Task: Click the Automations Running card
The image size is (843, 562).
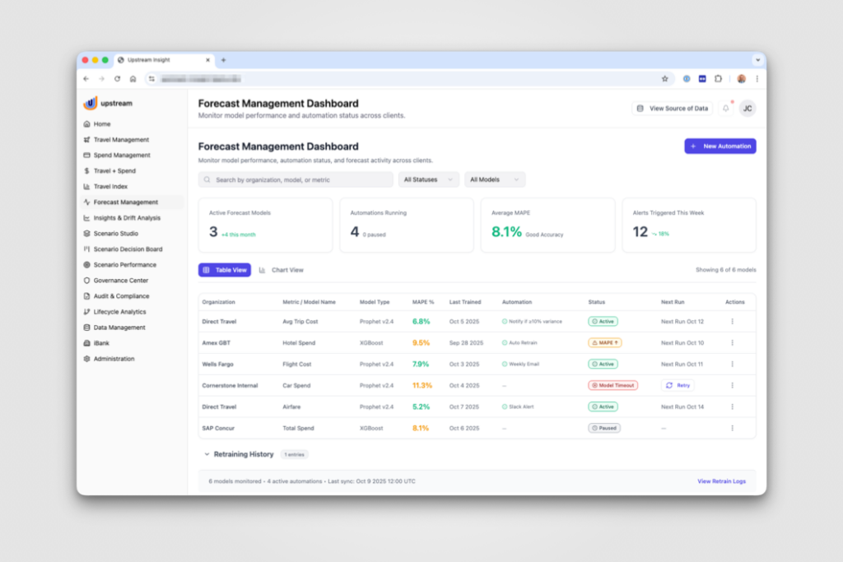Action: [x=407, y=225]
